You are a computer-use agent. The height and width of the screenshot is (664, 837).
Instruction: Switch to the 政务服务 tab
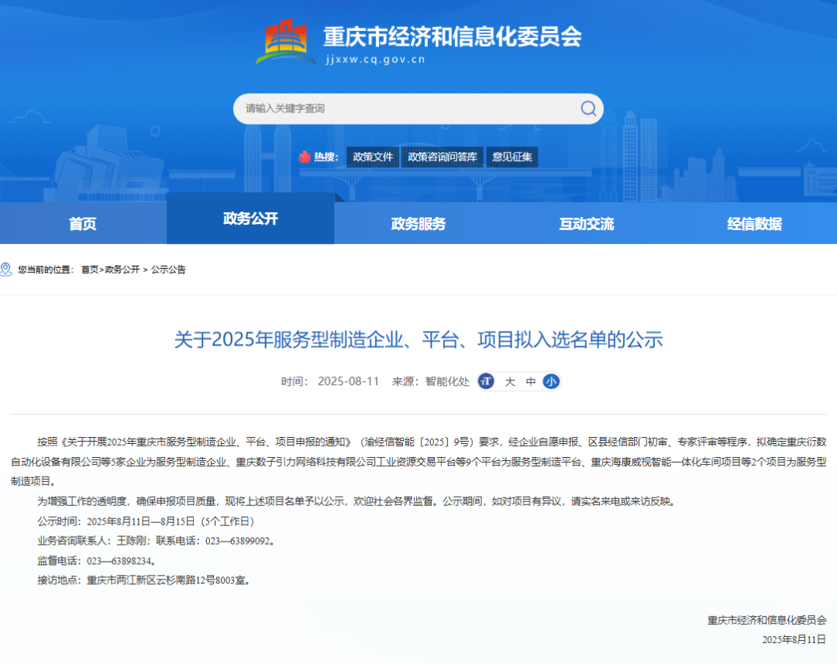coord(418,224)
